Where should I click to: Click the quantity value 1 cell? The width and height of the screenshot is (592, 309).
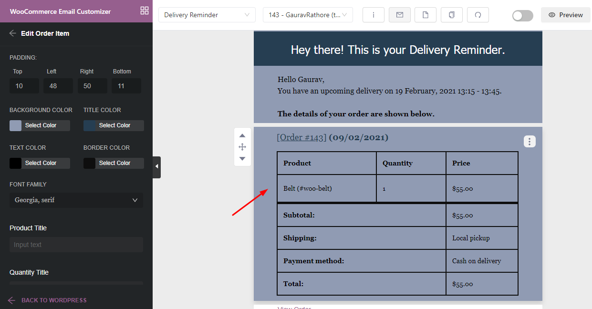tap(411, 188)
